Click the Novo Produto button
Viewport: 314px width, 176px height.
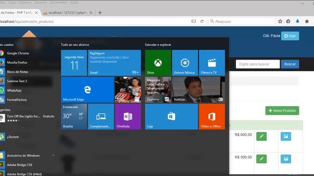282,110
